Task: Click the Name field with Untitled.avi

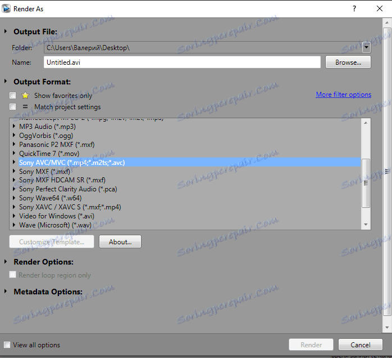Action: 183,62
